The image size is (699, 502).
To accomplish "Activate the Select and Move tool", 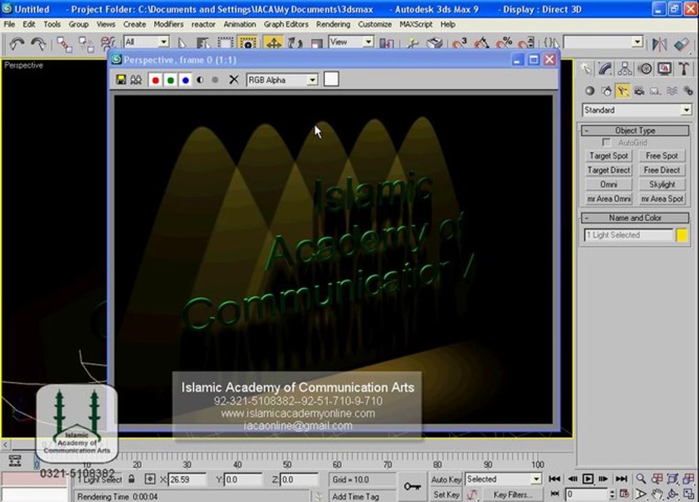I will tap(273, 43).
